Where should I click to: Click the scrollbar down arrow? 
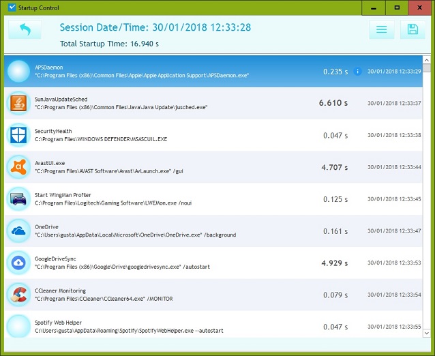pos(427,333)
